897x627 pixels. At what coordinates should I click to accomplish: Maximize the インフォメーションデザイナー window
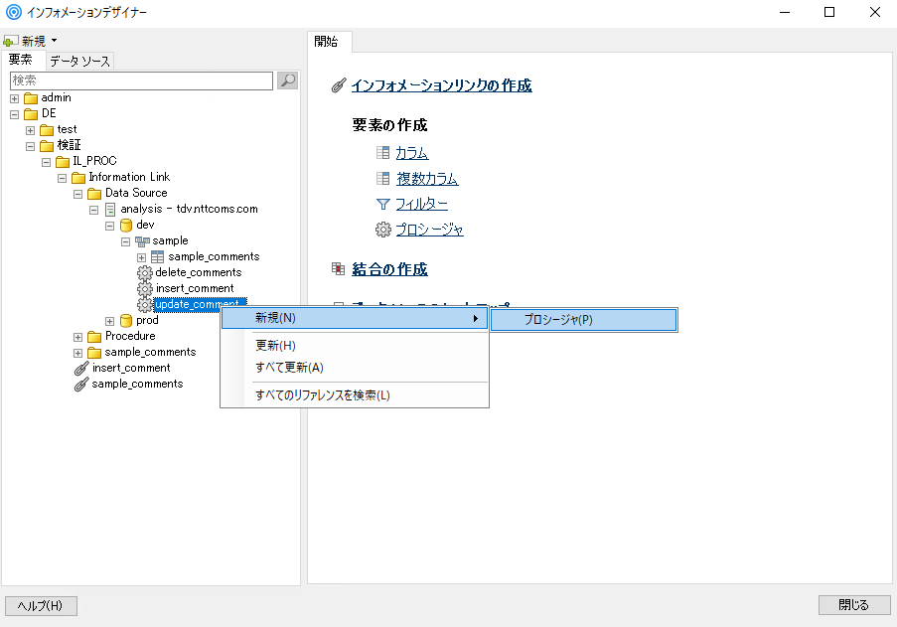828,12
